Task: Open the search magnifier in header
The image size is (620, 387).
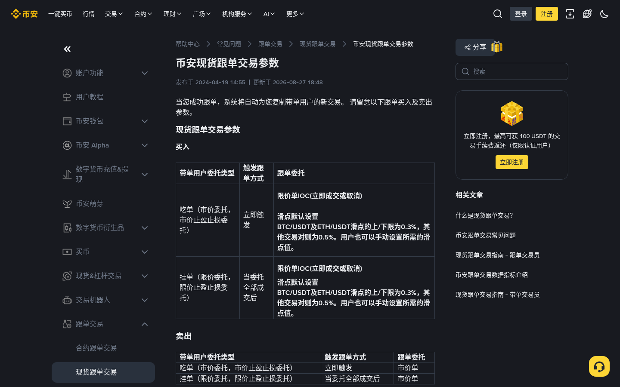Action: click(498, 14)
